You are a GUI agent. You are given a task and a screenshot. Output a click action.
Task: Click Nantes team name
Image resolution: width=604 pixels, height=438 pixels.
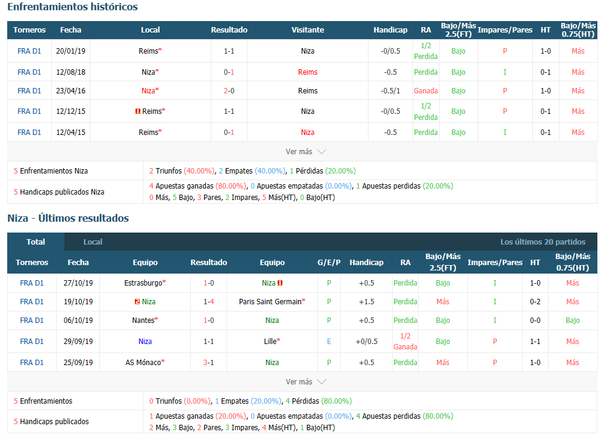tap(143, 321)
